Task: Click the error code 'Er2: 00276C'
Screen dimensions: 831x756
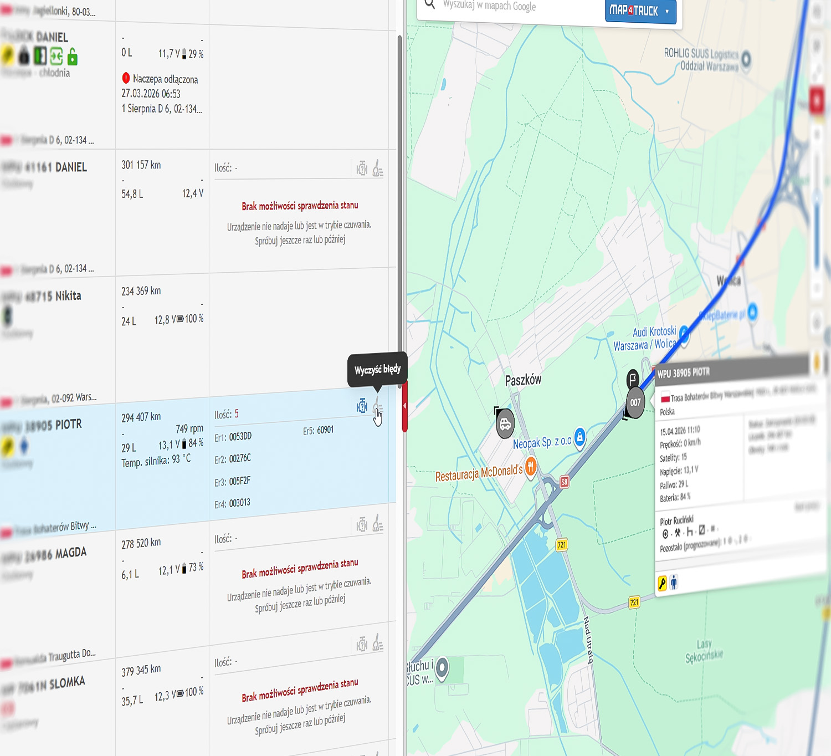Action: coord(233,459)
